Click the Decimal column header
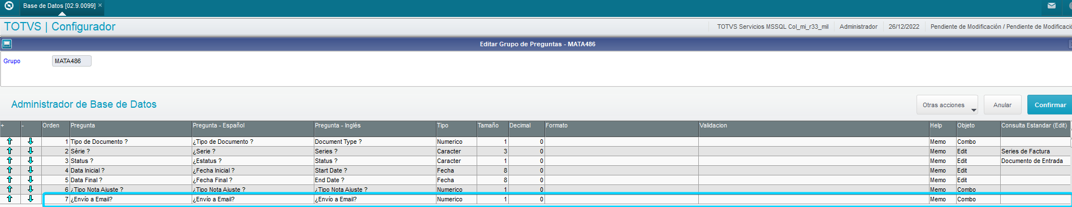Image resolution: width=1072 pixels, height=207 pixels. tap(526, 129)
